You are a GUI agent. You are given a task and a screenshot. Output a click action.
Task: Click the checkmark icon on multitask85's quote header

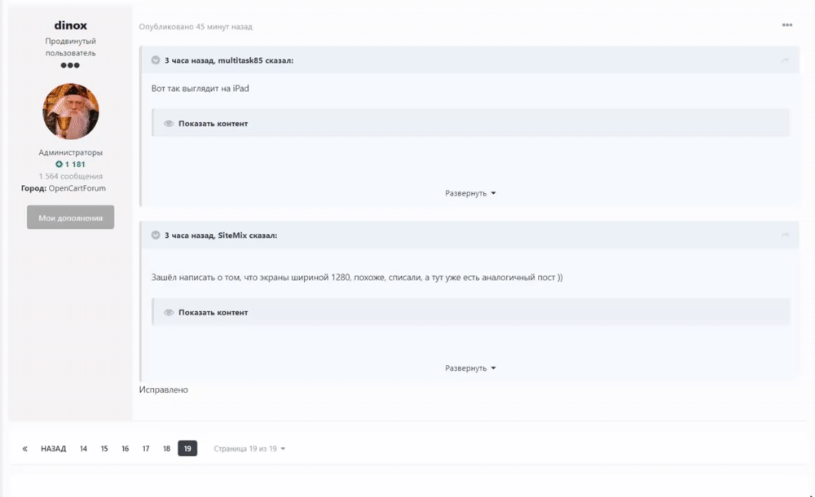tap(156, 59)
